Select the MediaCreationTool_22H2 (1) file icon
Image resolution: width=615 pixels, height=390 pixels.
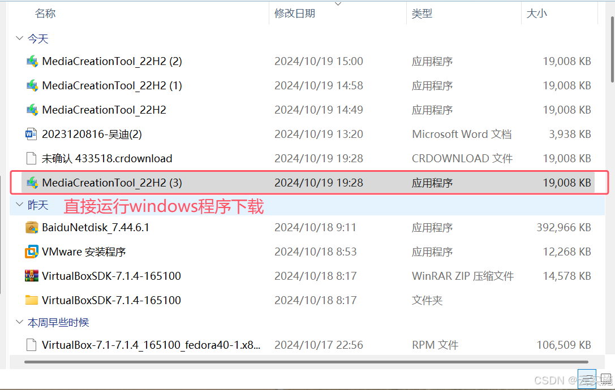(32, 85)
